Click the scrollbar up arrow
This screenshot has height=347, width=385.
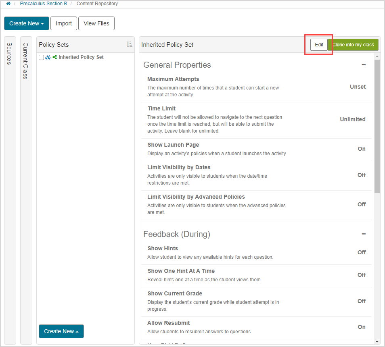click(x=377, y=56)
